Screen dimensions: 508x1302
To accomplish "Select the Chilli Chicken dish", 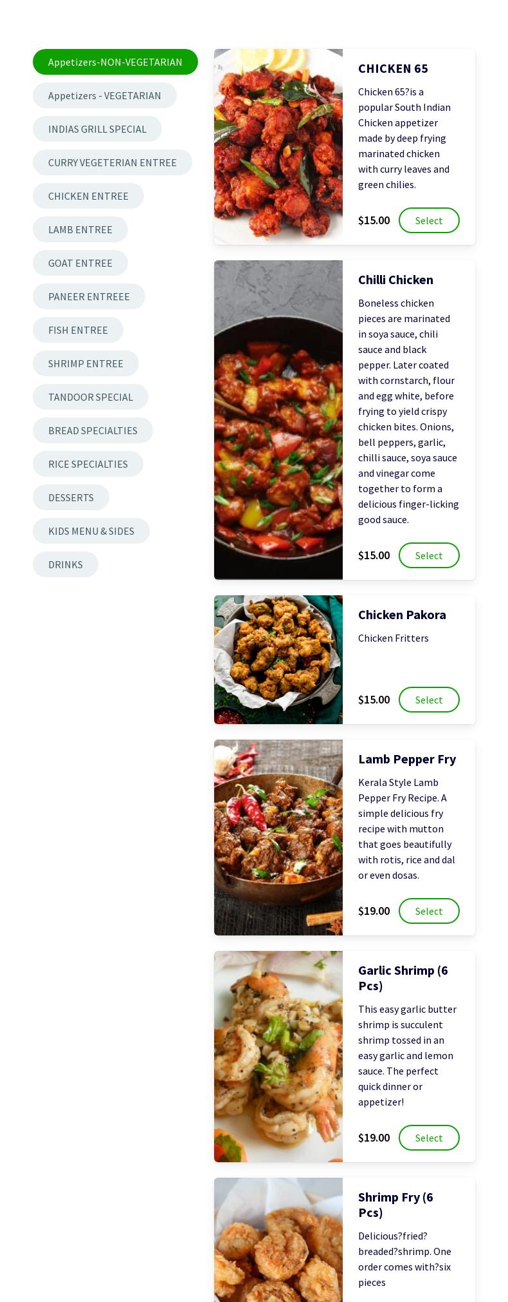I will click(429, 555).
